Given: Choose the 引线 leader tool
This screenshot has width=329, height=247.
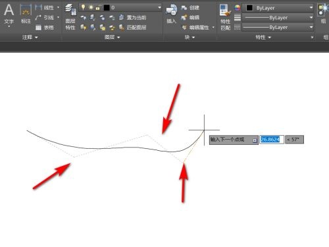Looking at the screenshot, I should pyautogui.click(x=45, y=17).
